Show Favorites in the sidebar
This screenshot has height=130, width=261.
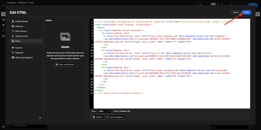tap(26, 48)
